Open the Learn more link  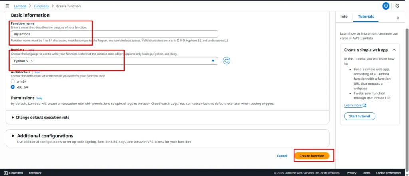pyautogui.click(x=353, y=105)
